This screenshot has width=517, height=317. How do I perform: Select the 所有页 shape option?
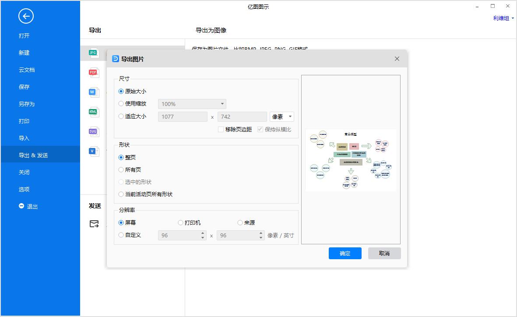click(x=121, y=169)
